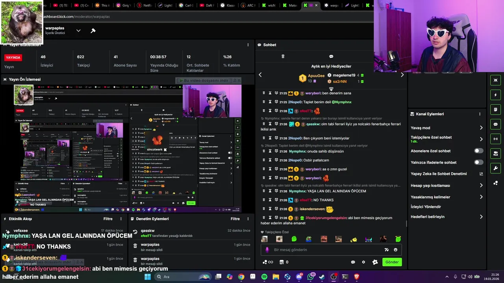This screenshot has width=504, height=283.
Task: Open the system tray volume icon
Action: pos(471,277)
